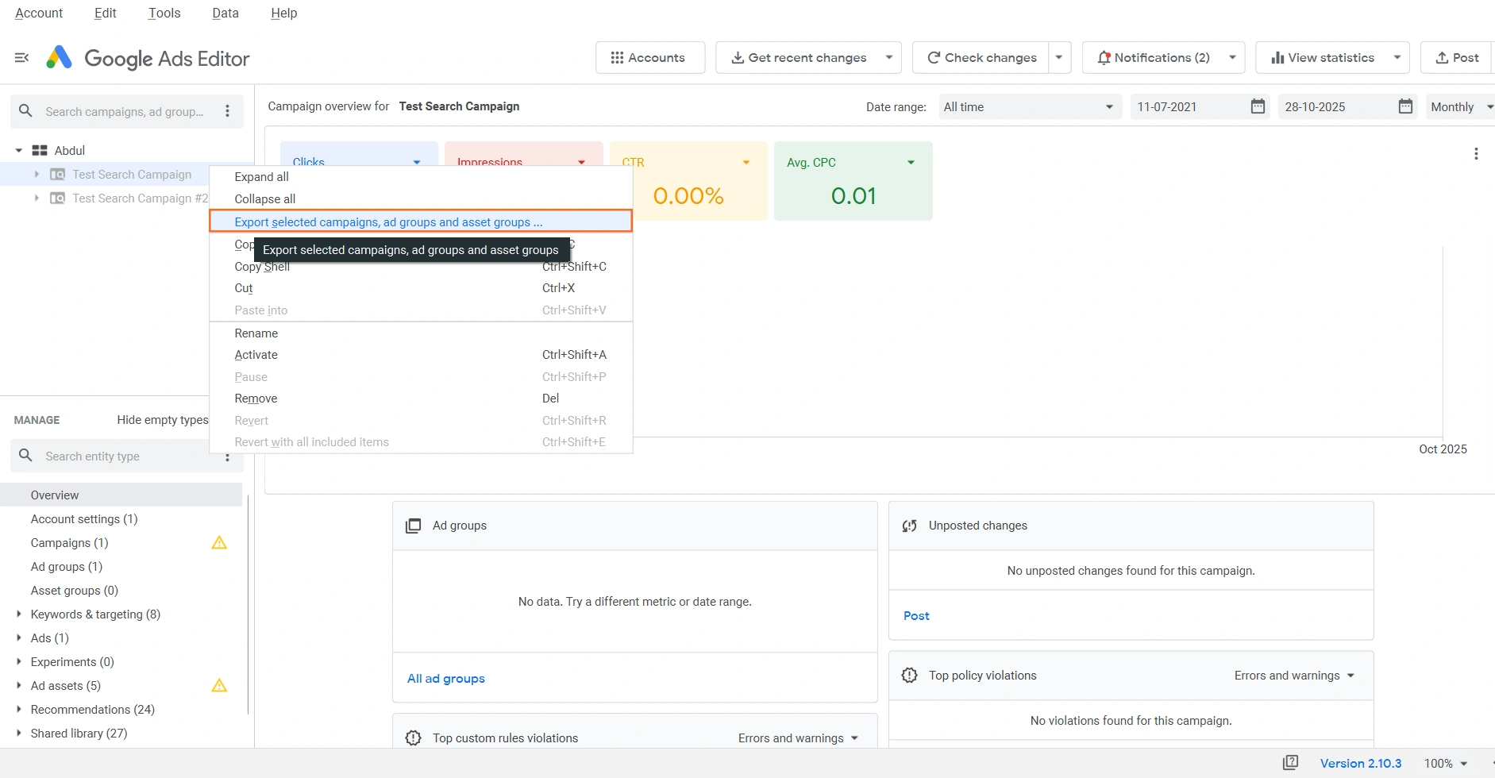Open the Check changes dropdown arrow
The image size is (1495, 778).
pyautogui.click(x=1059, y=58)
